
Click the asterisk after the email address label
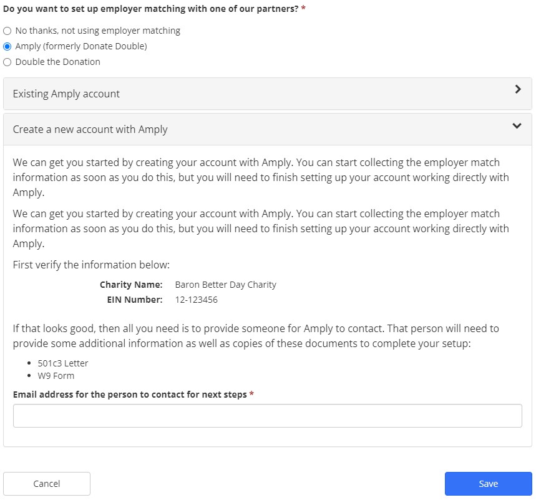[252, 395]
